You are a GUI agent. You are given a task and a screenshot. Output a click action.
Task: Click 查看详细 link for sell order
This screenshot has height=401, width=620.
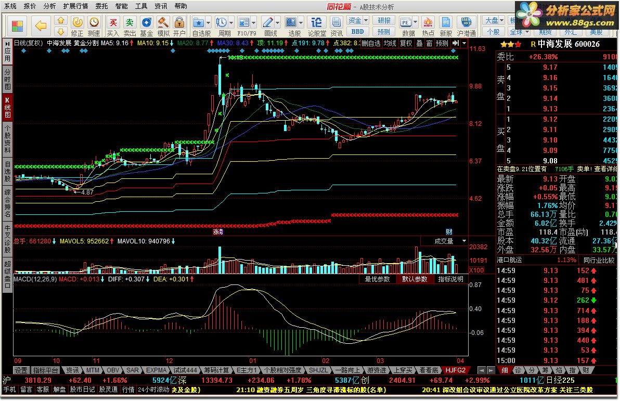(605, 169)
